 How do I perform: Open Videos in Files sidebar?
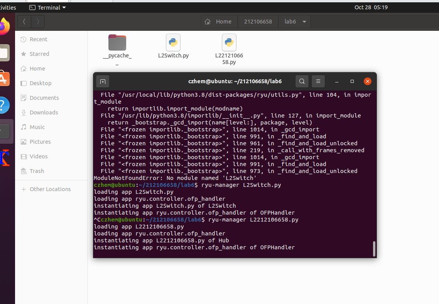[x=52, y=156]
